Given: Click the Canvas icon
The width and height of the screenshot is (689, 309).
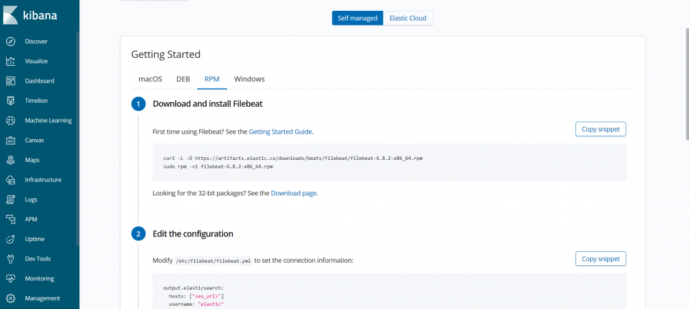Looking at the screenshot, I should point(11,140).
